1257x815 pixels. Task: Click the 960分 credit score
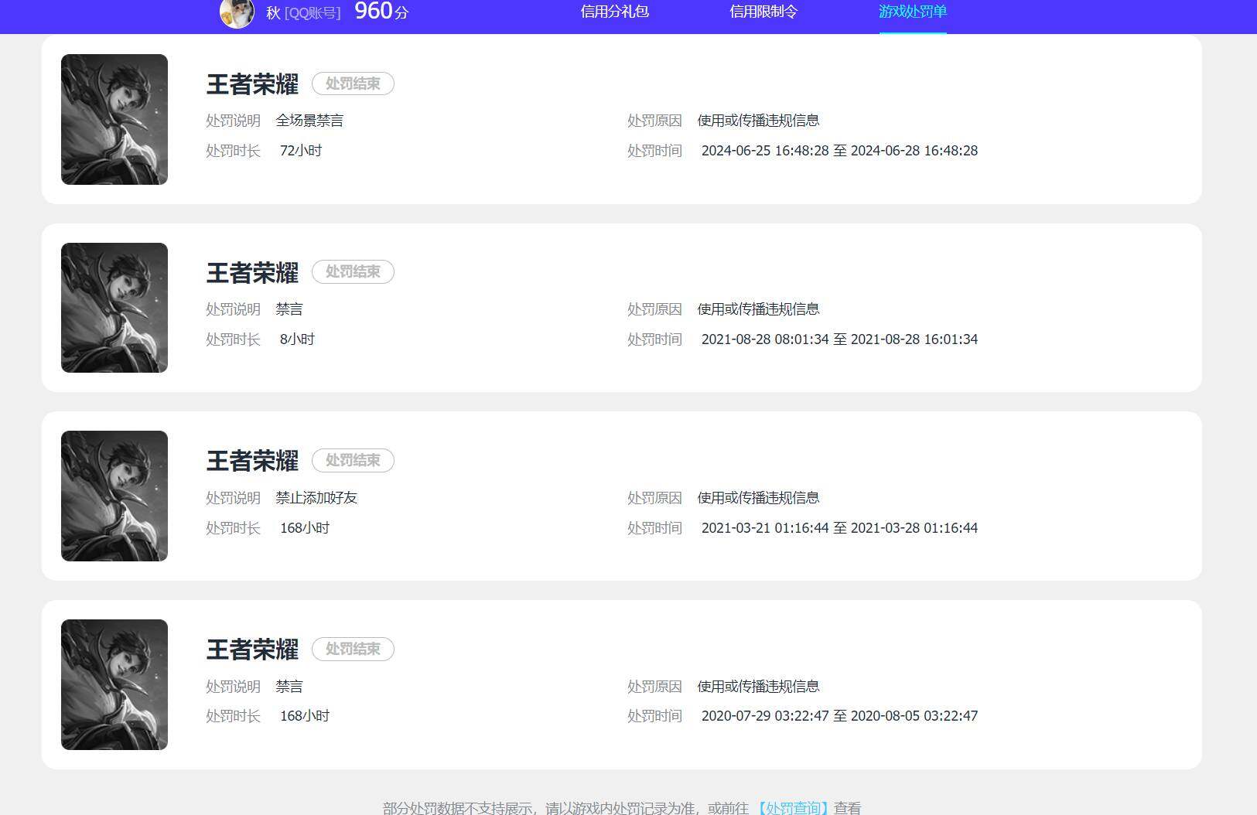click(381, 11)
